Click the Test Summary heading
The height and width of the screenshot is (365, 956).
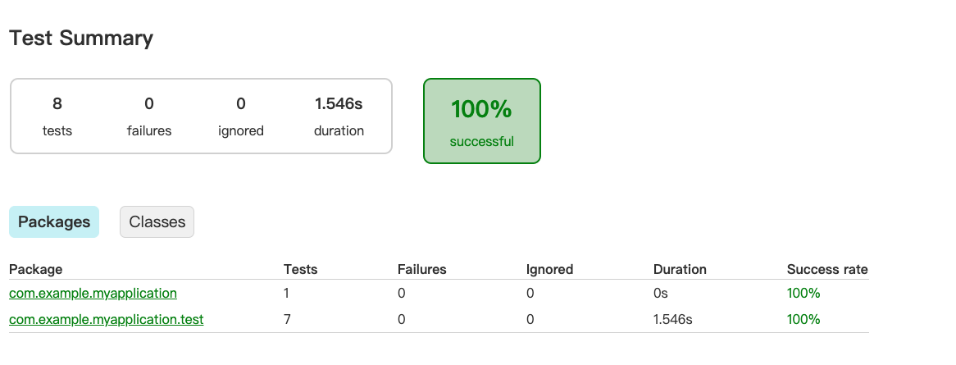81,38
